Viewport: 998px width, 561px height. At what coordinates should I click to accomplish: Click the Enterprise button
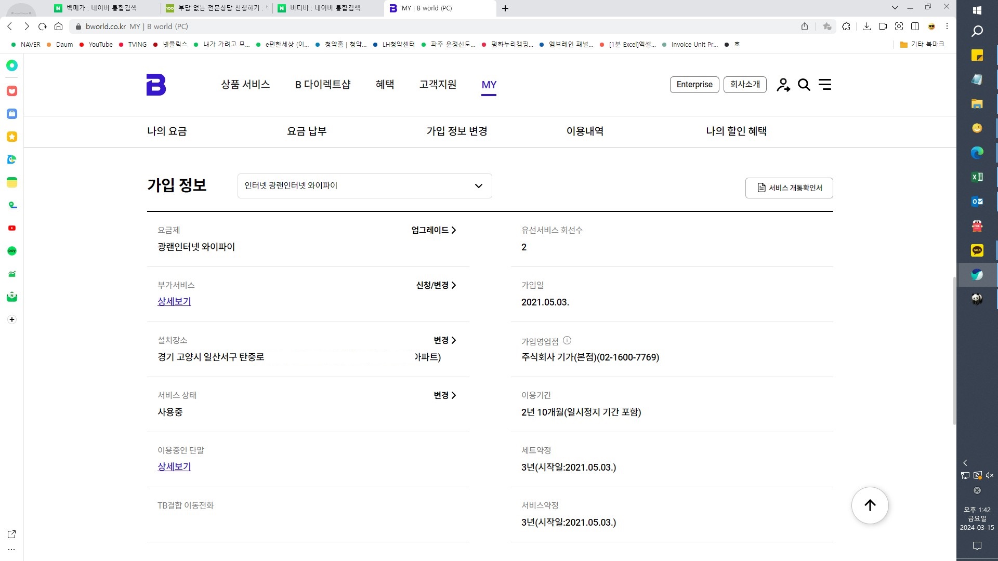coord(694,85)
